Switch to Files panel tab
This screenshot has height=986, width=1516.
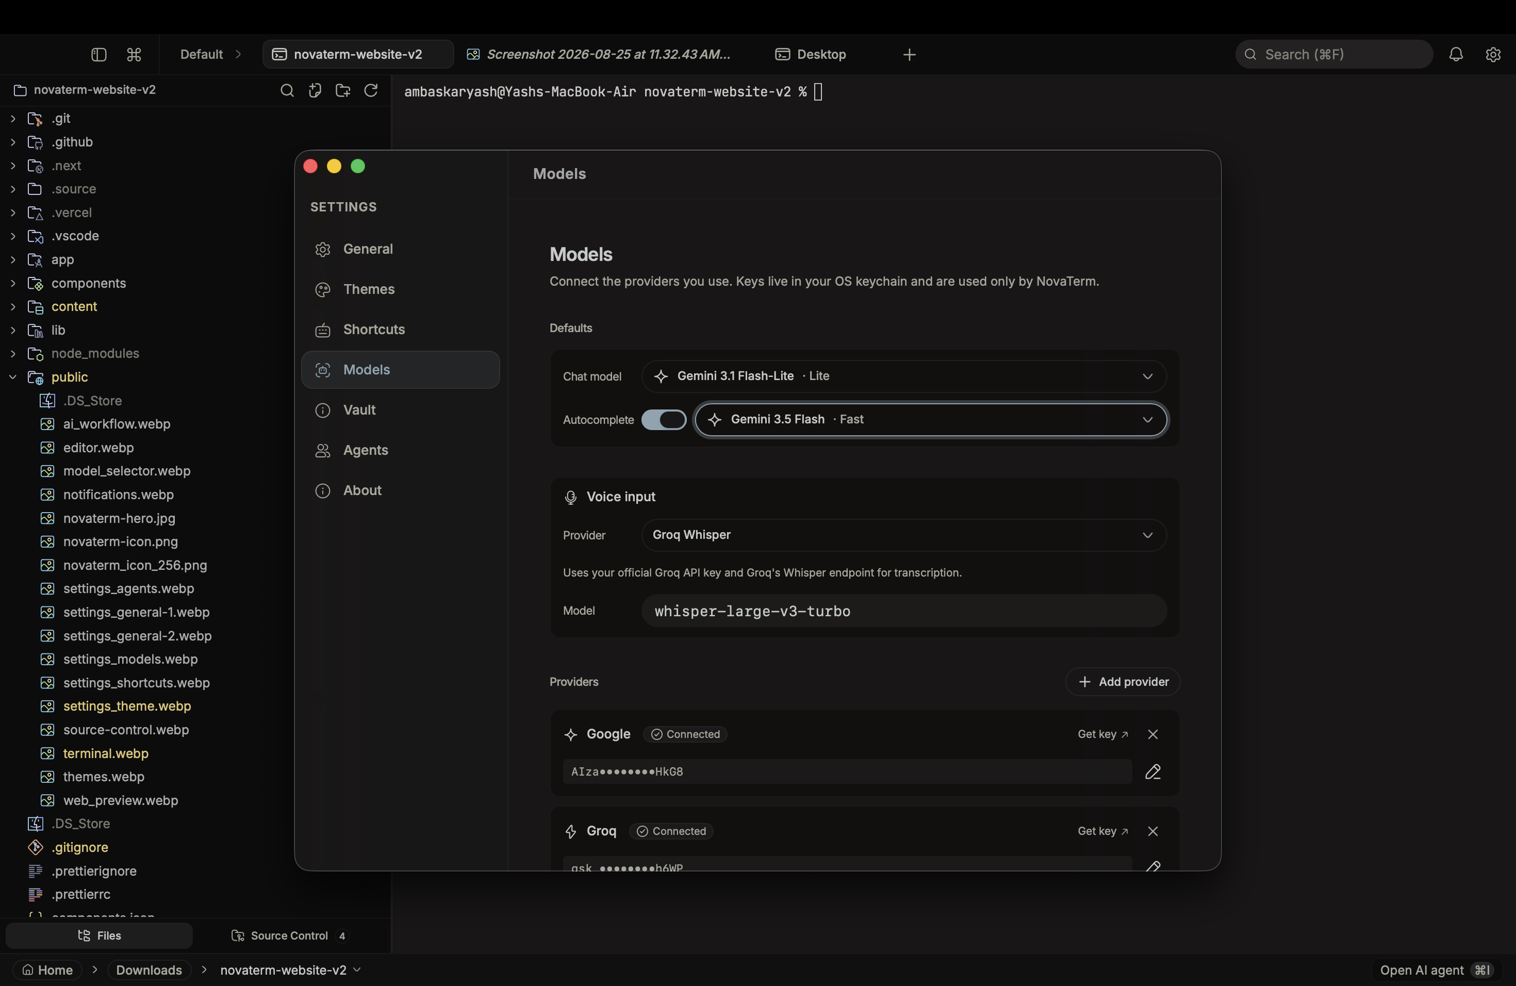coord(100,935)
